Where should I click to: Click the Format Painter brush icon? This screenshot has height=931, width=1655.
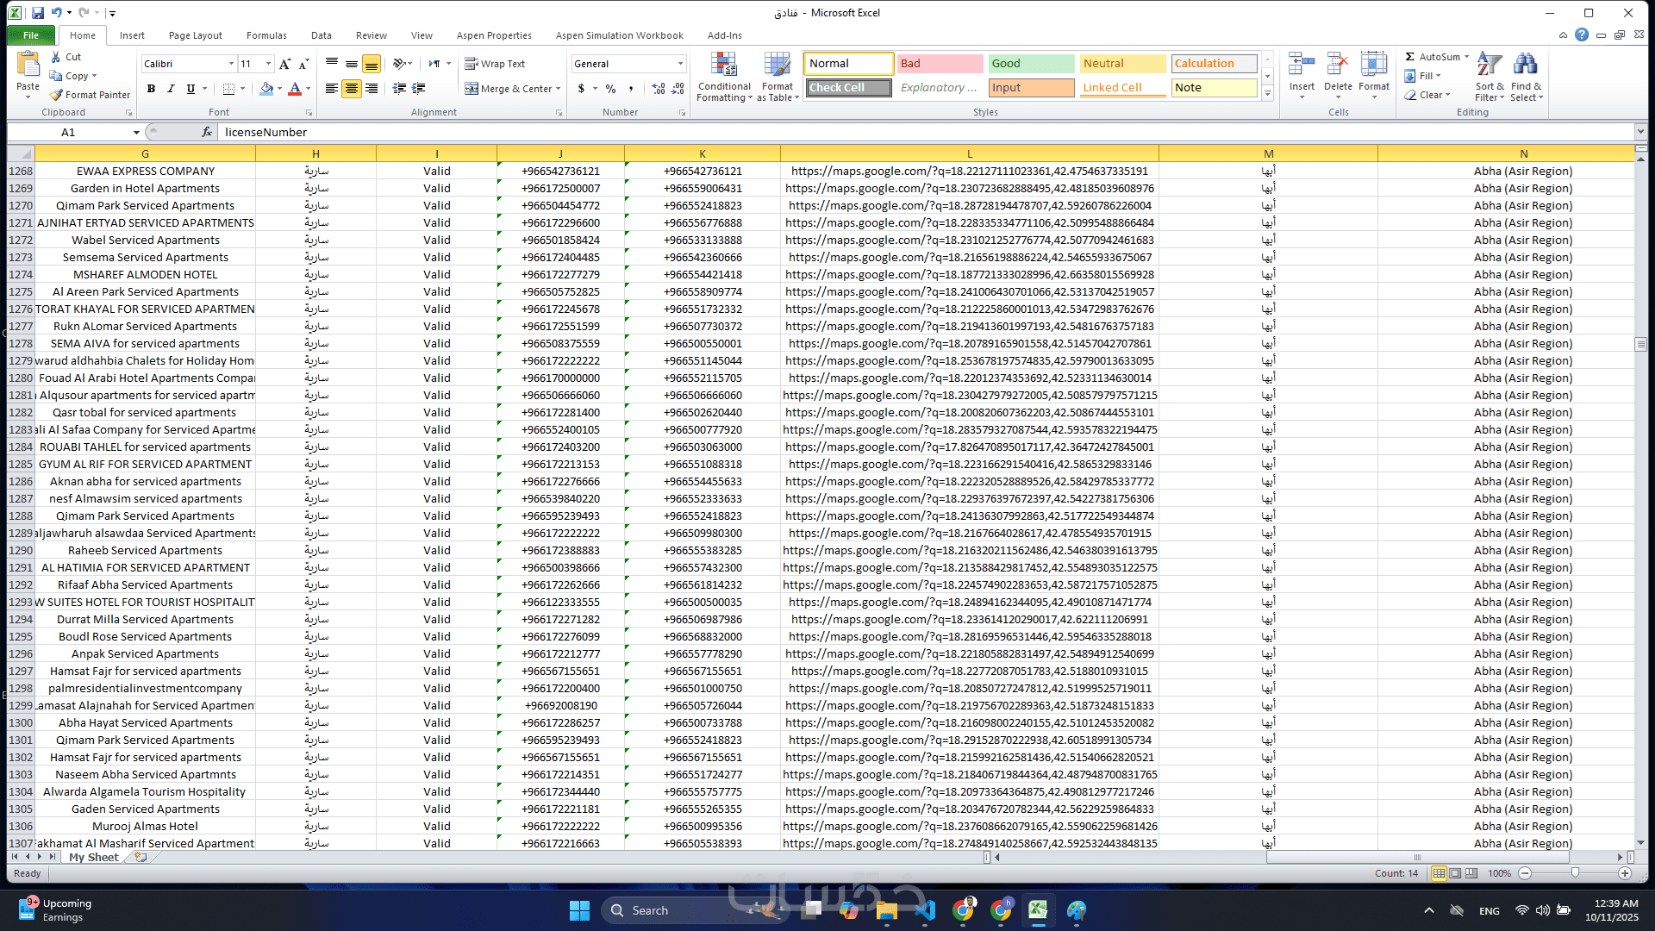(56, 95)
